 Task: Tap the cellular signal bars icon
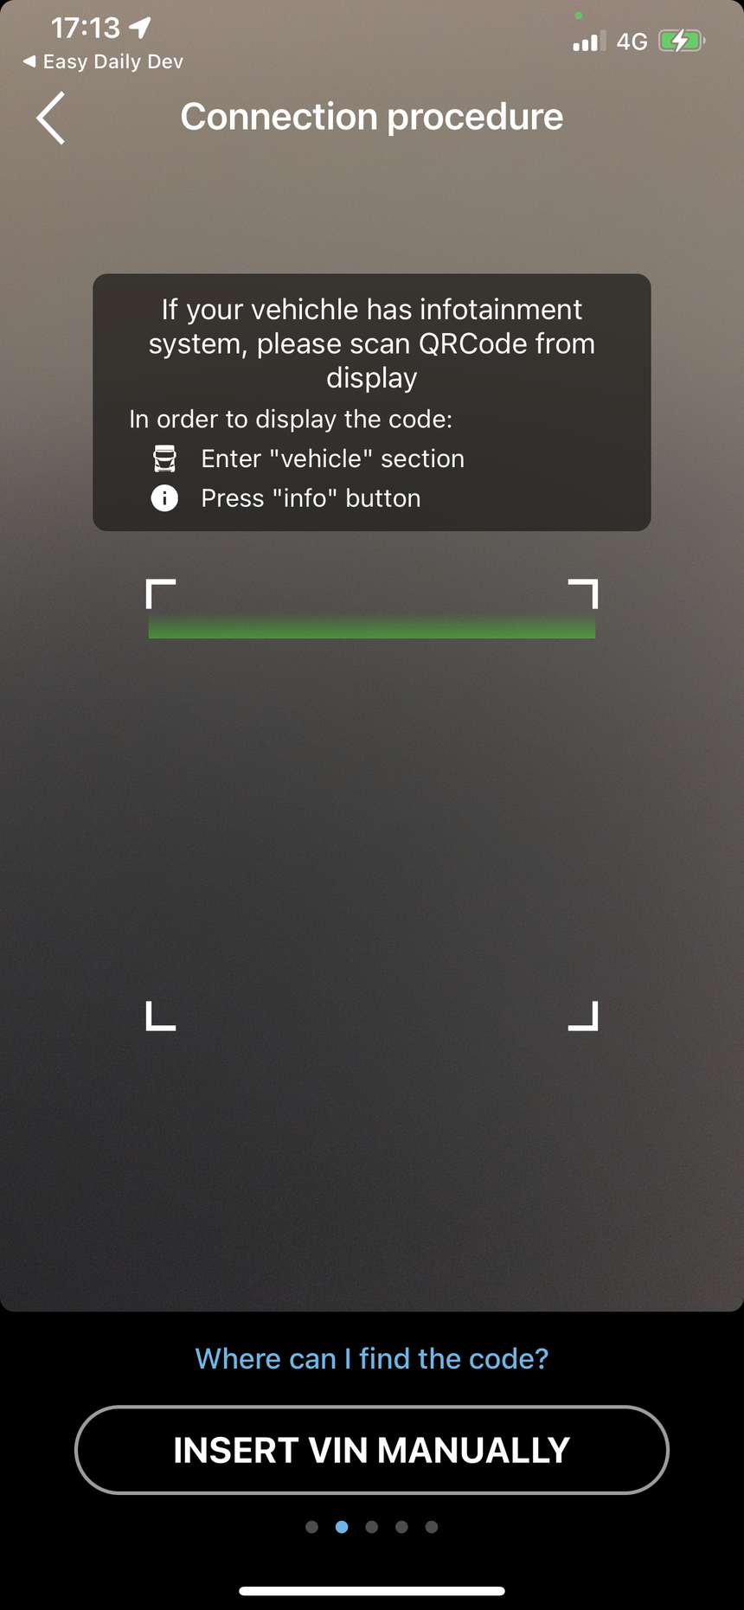[x=589, y=42]
